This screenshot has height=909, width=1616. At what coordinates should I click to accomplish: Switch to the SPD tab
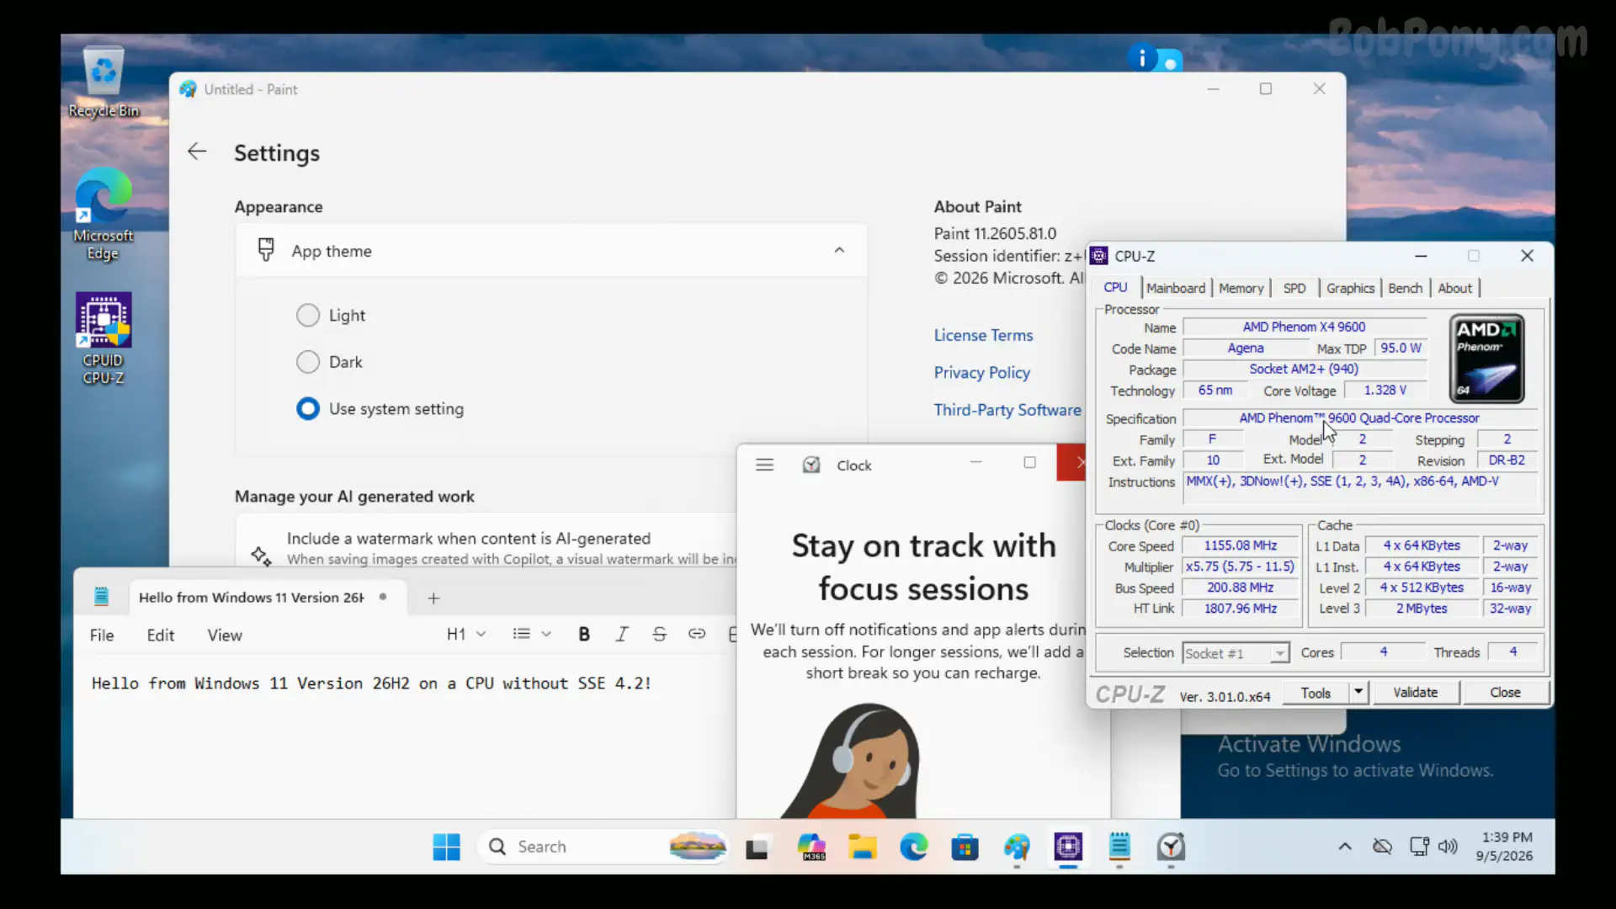pyautogui.click(x=1294, y=288)
